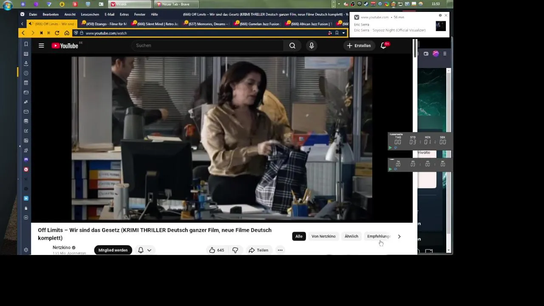Click the Mitglied werden button
The height and width of the screenshot is (306, 544).
pos(113,250)
